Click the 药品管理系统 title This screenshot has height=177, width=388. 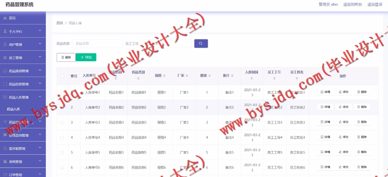pos(19,4)
